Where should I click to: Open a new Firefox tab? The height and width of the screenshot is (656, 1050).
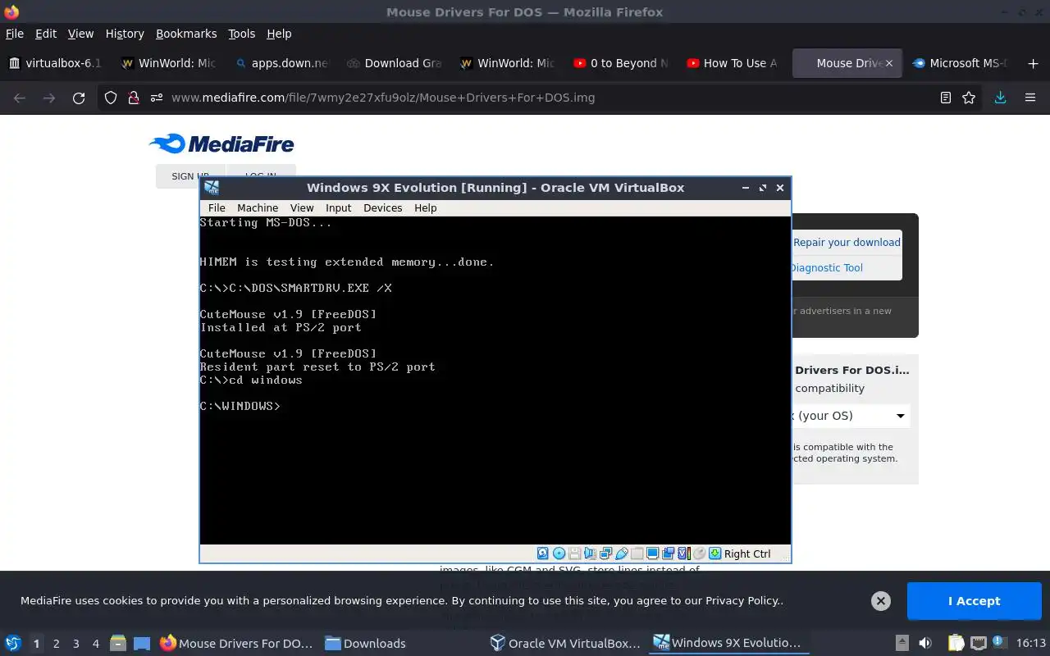point(1033,63)
